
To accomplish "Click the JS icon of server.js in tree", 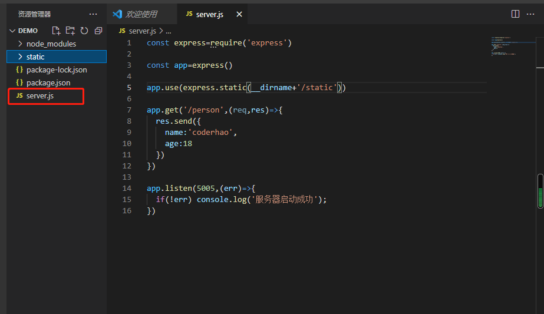I will 20,95.
